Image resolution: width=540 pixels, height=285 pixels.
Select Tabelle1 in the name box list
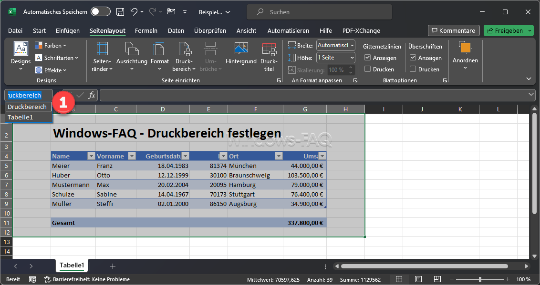coord(20,117)
